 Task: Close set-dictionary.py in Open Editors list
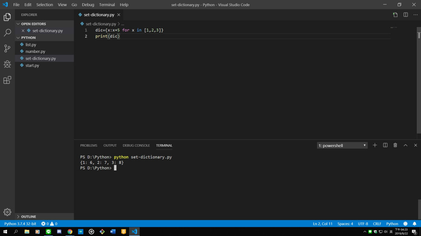23,31
